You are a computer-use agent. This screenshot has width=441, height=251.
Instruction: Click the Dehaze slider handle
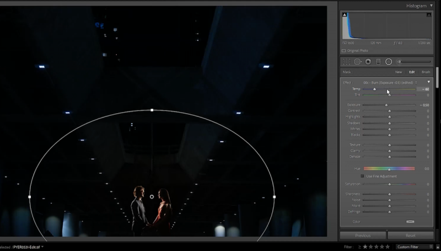tap(390, 157)
